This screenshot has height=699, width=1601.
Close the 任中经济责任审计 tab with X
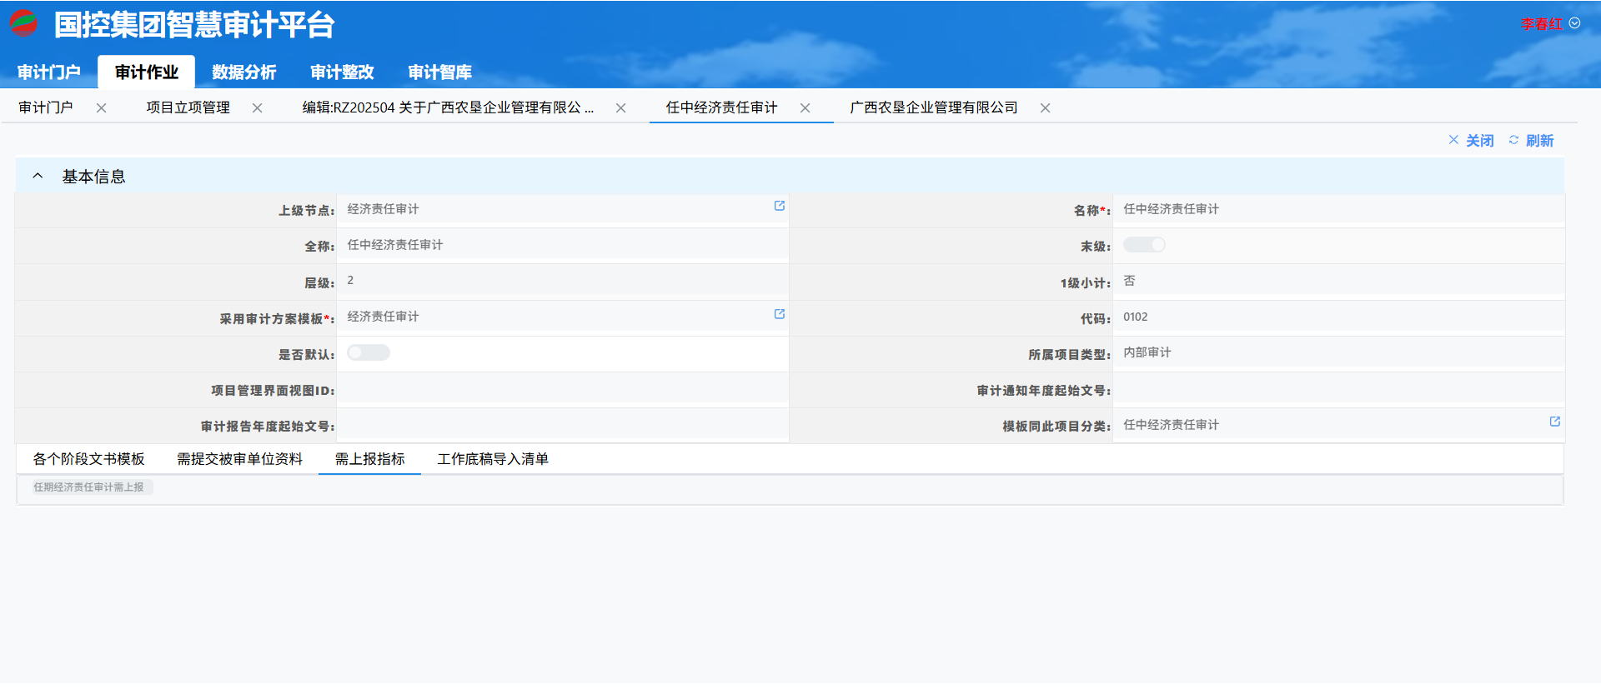pos(805,108)
